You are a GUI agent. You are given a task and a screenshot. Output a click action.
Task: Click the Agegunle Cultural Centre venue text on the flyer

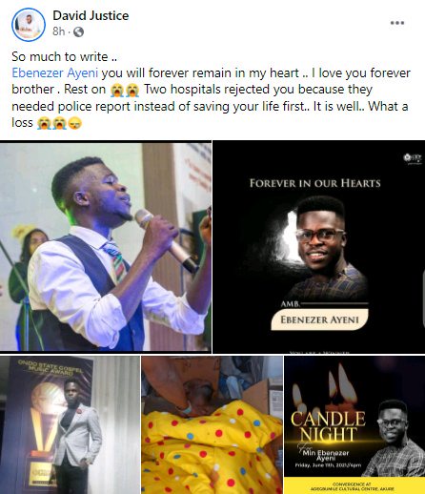(x=354, y=486)
